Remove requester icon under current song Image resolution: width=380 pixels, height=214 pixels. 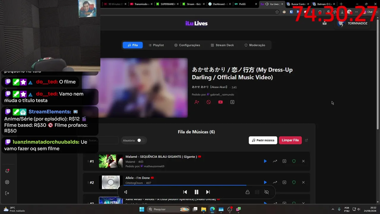point(197,102)
